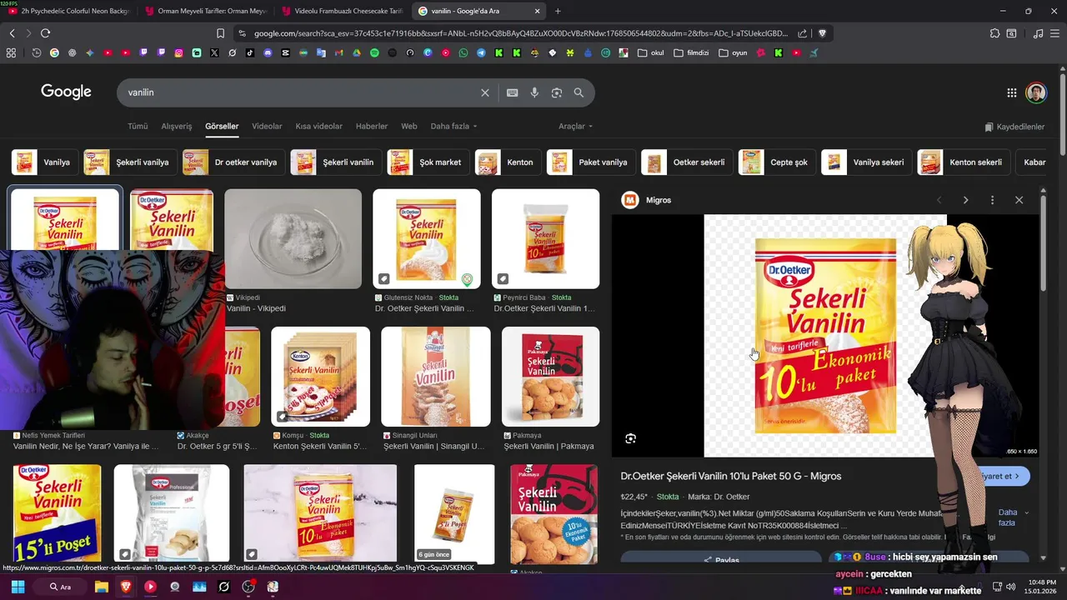The height and width of the screenshot is (600, 1067).
Task: Open the Google account avatar menu
Action: pyautogui.click(x=1036, y=92)
